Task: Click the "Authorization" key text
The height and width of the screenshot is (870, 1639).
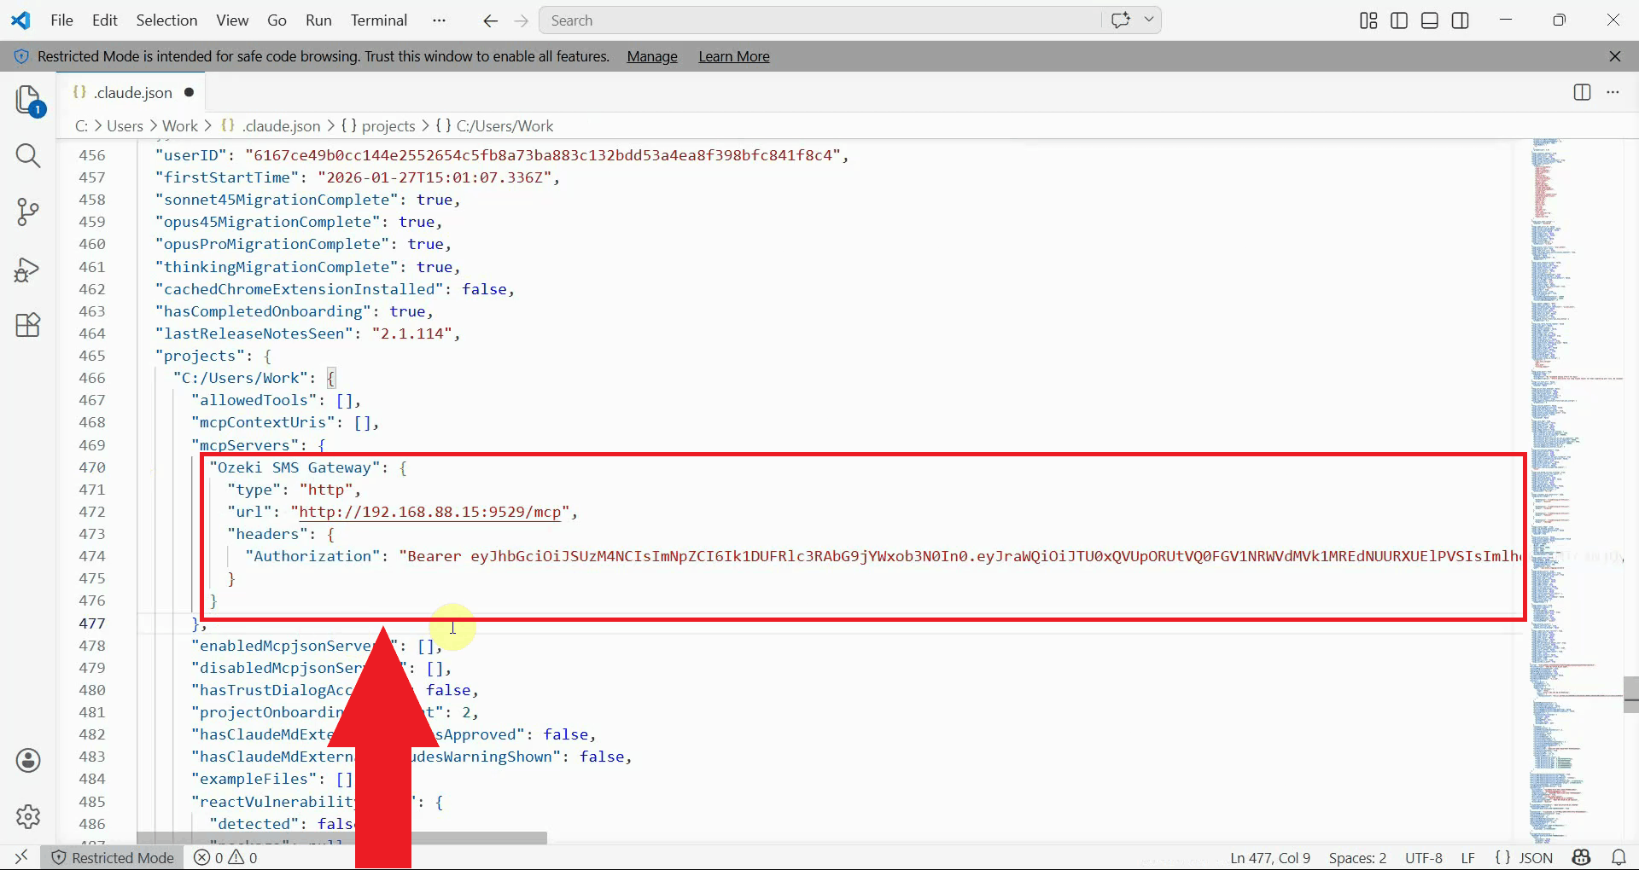Action: click(313, 556)
